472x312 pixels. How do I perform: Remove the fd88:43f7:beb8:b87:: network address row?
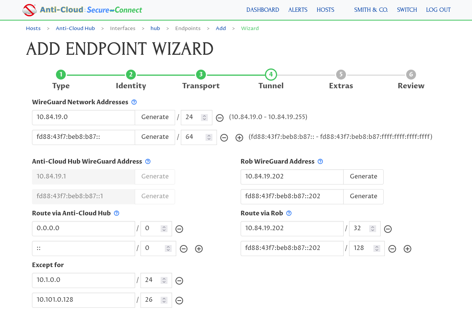pos(224,138)
